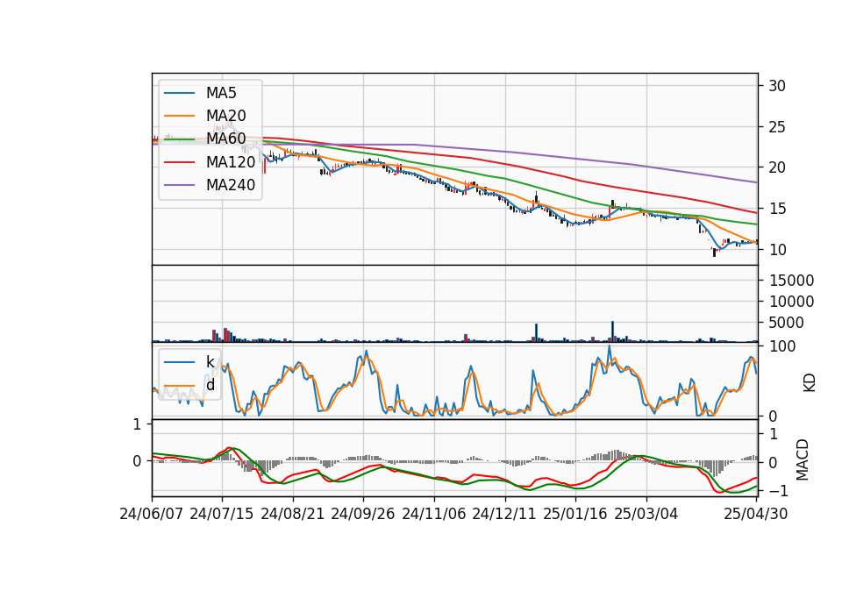Click the 25/03/04 date tick label
Viewport: 842px width, 605px height.
coord(646,514)
